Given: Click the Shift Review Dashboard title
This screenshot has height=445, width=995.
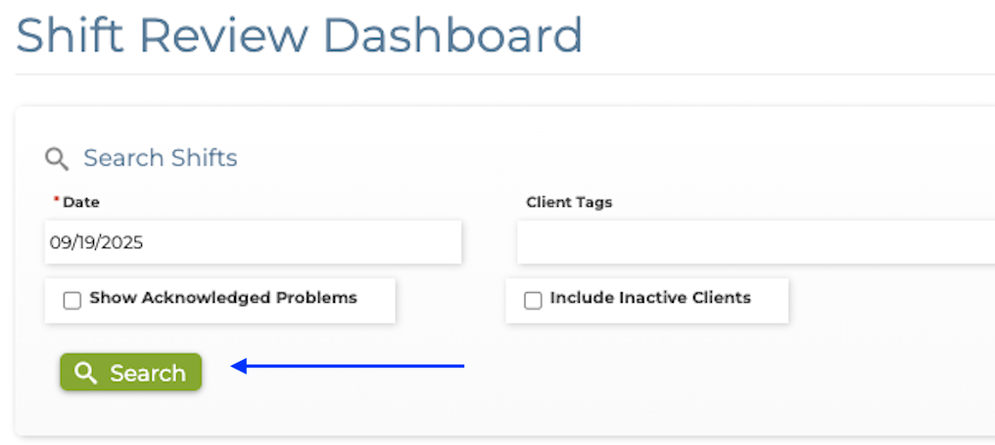Looking at the screenshot, I should click(299, 35).
